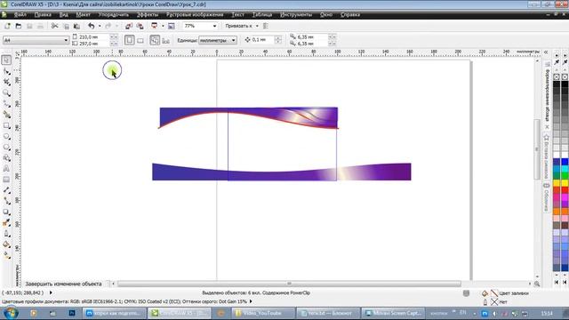Select the Dimension tool
The image size is (569, 320).
pos(6,190)
